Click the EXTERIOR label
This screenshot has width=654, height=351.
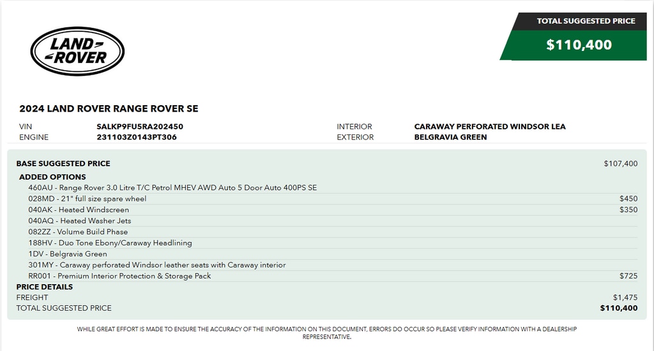pos(355,137)
